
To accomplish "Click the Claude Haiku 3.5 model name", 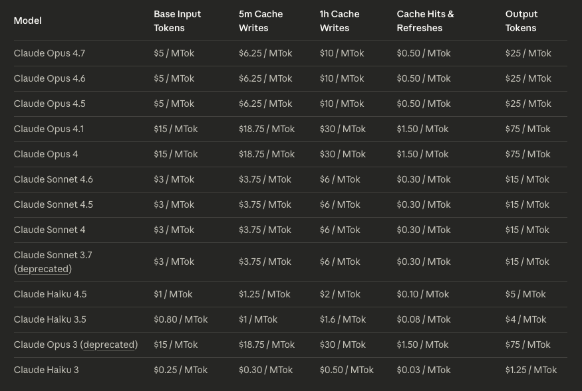I will [50, 319].
